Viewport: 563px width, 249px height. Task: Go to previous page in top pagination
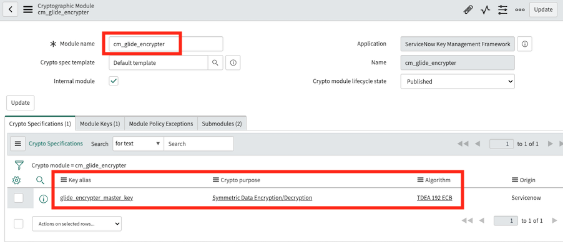[x=477, y=144]
